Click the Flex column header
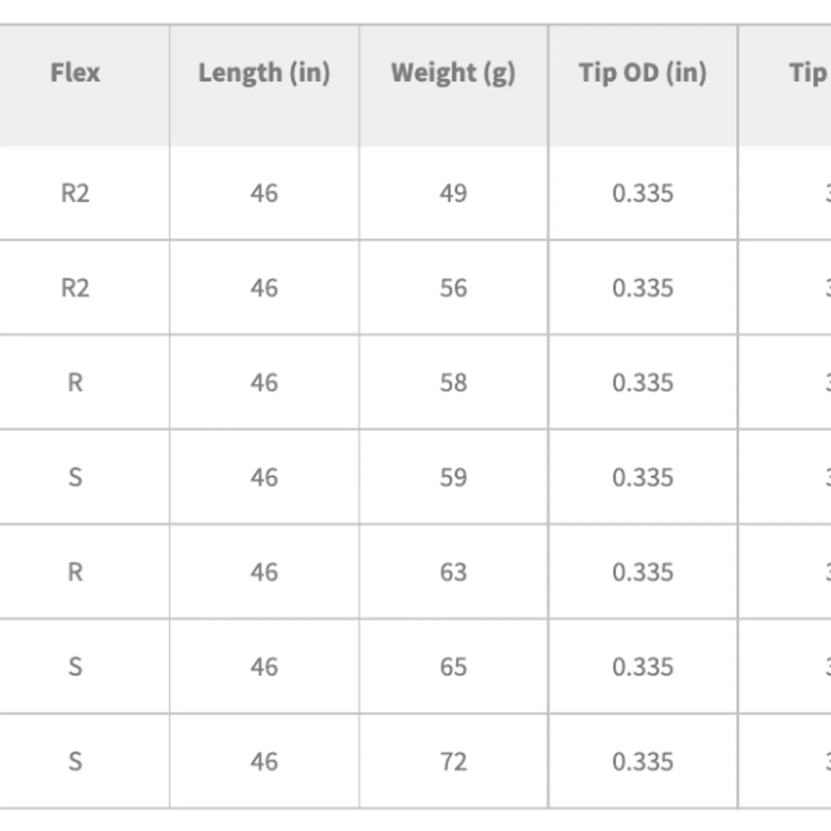Image resolution: width=831 pixels, height=831 pixels. coord(75,72)
